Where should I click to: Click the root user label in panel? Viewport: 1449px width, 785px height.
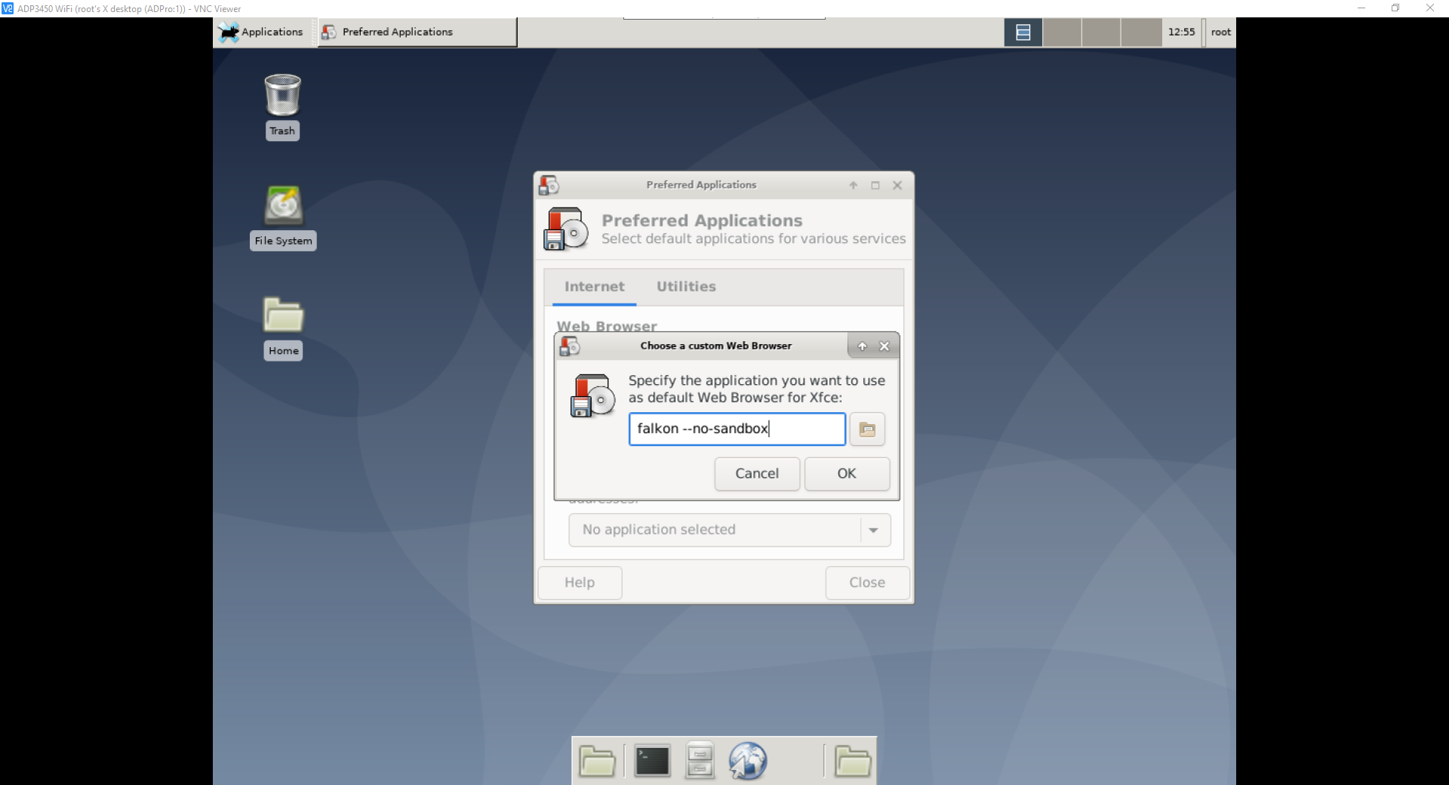pos(1221,32)
